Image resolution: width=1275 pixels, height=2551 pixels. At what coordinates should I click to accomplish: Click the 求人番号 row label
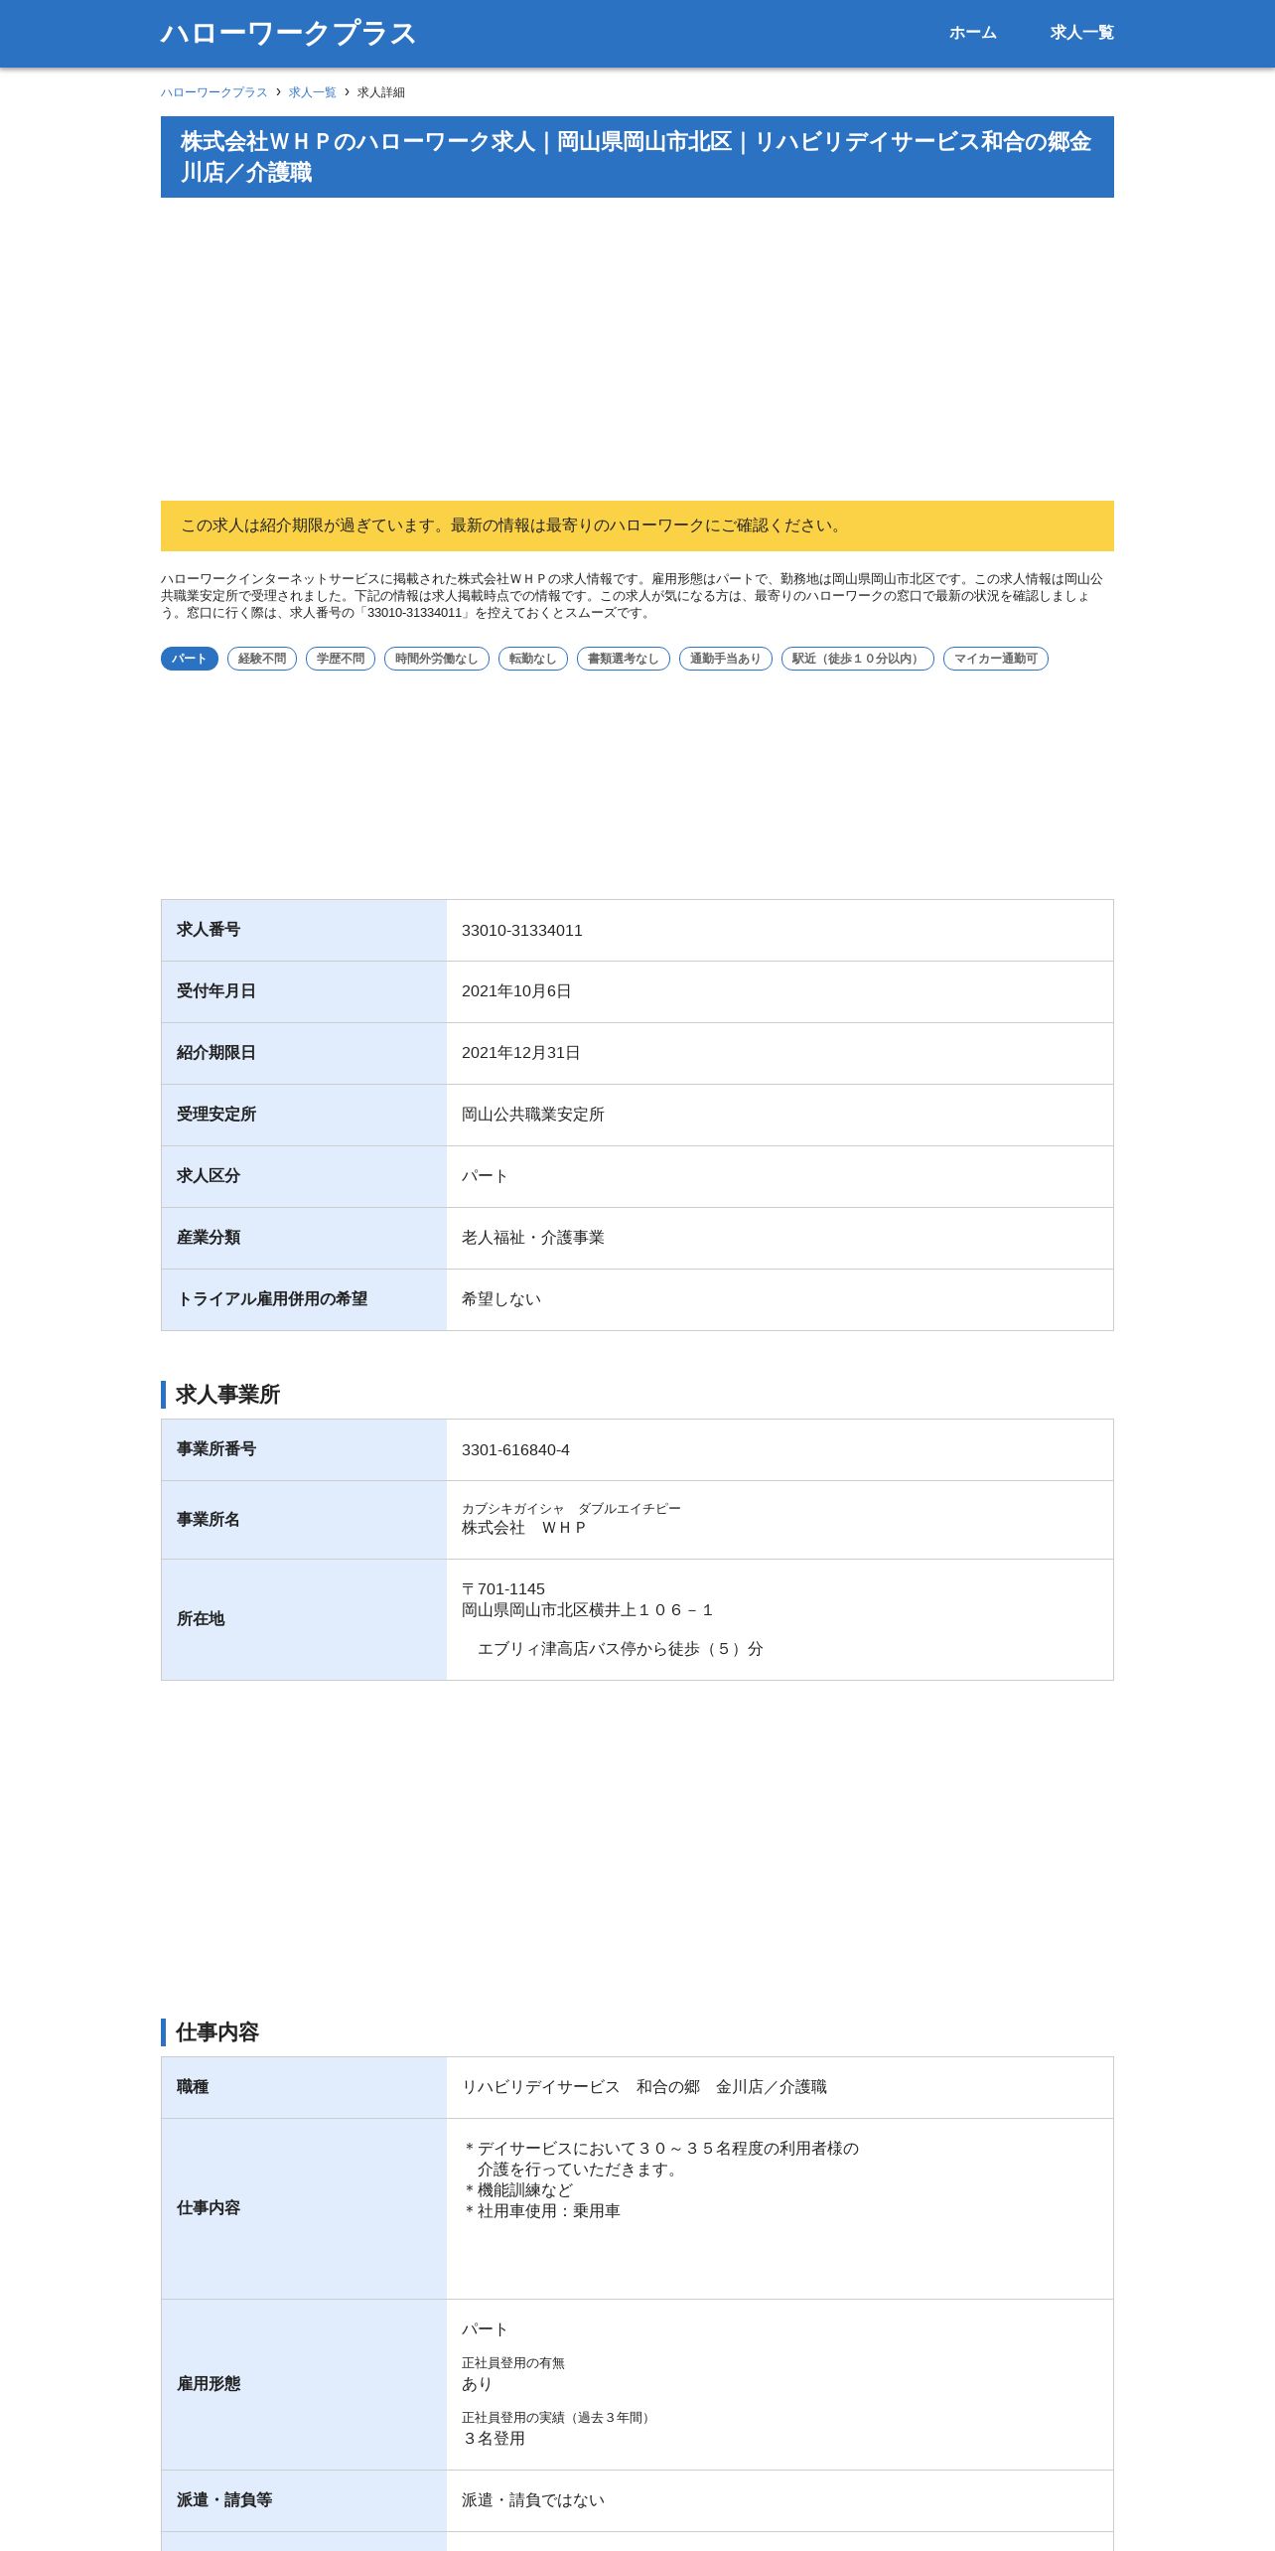tap(209, 930)
